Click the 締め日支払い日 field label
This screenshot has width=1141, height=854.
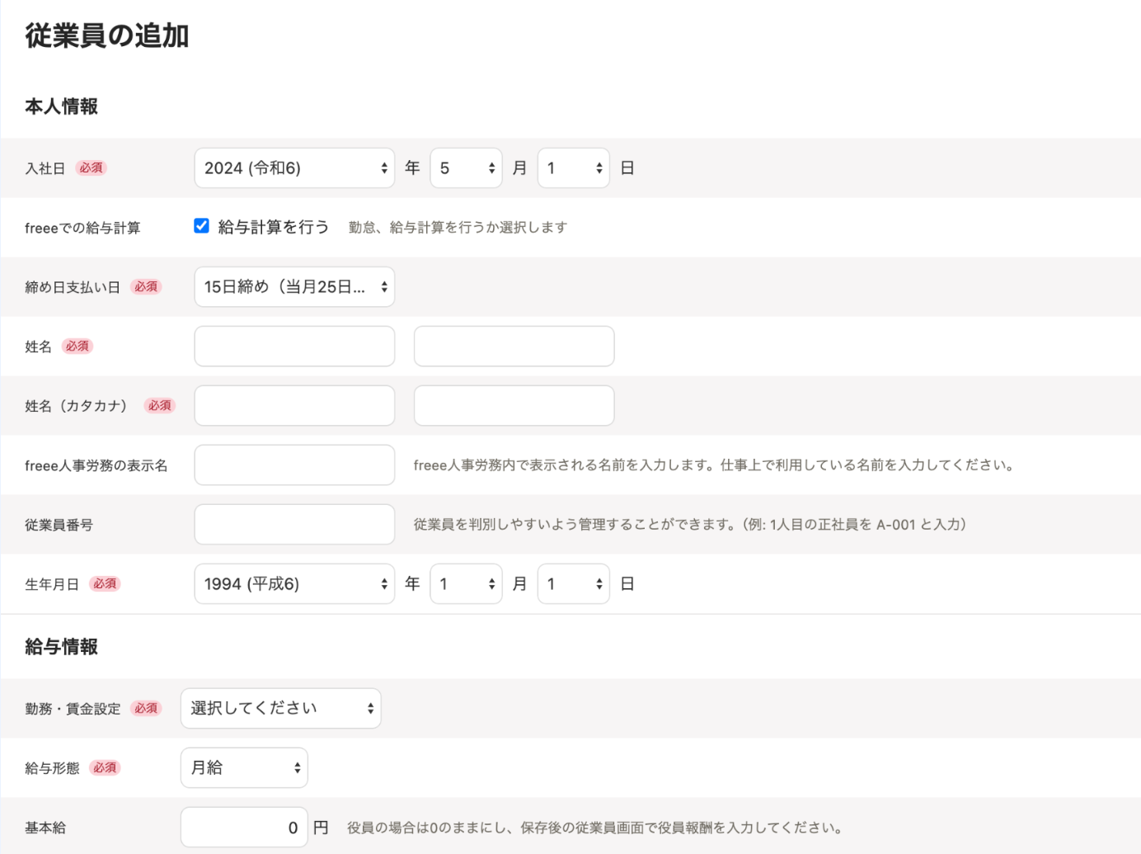point(73,287)
